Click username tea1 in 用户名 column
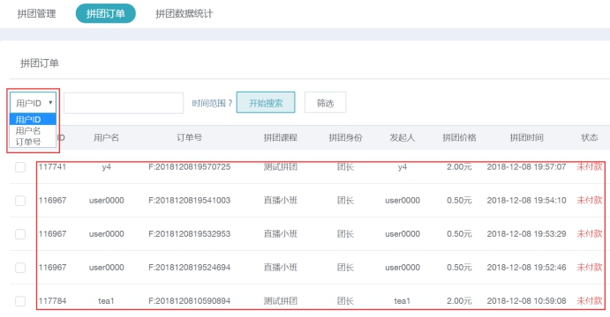The height and width of the screenshot is (317, 610). (106, 300)
